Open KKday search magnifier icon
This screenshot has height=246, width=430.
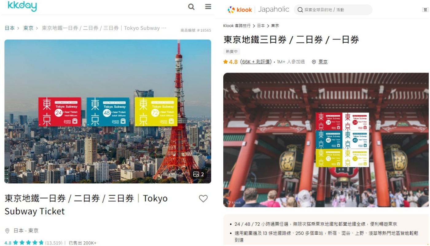click(191, 7)
